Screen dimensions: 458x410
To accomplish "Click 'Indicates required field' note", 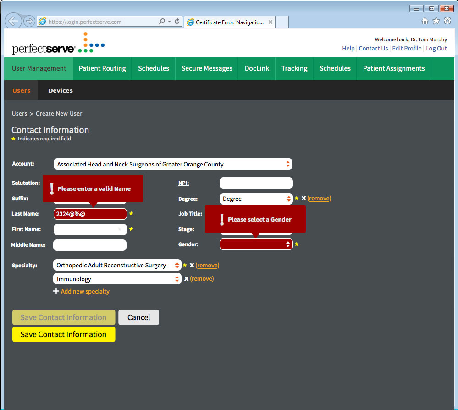I will (x=44, y=139).
